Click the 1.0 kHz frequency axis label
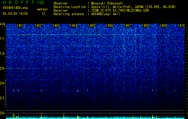188x119 pixels. pos(3,54)
